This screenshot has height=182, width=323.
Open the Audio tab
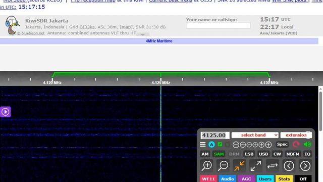228,178
